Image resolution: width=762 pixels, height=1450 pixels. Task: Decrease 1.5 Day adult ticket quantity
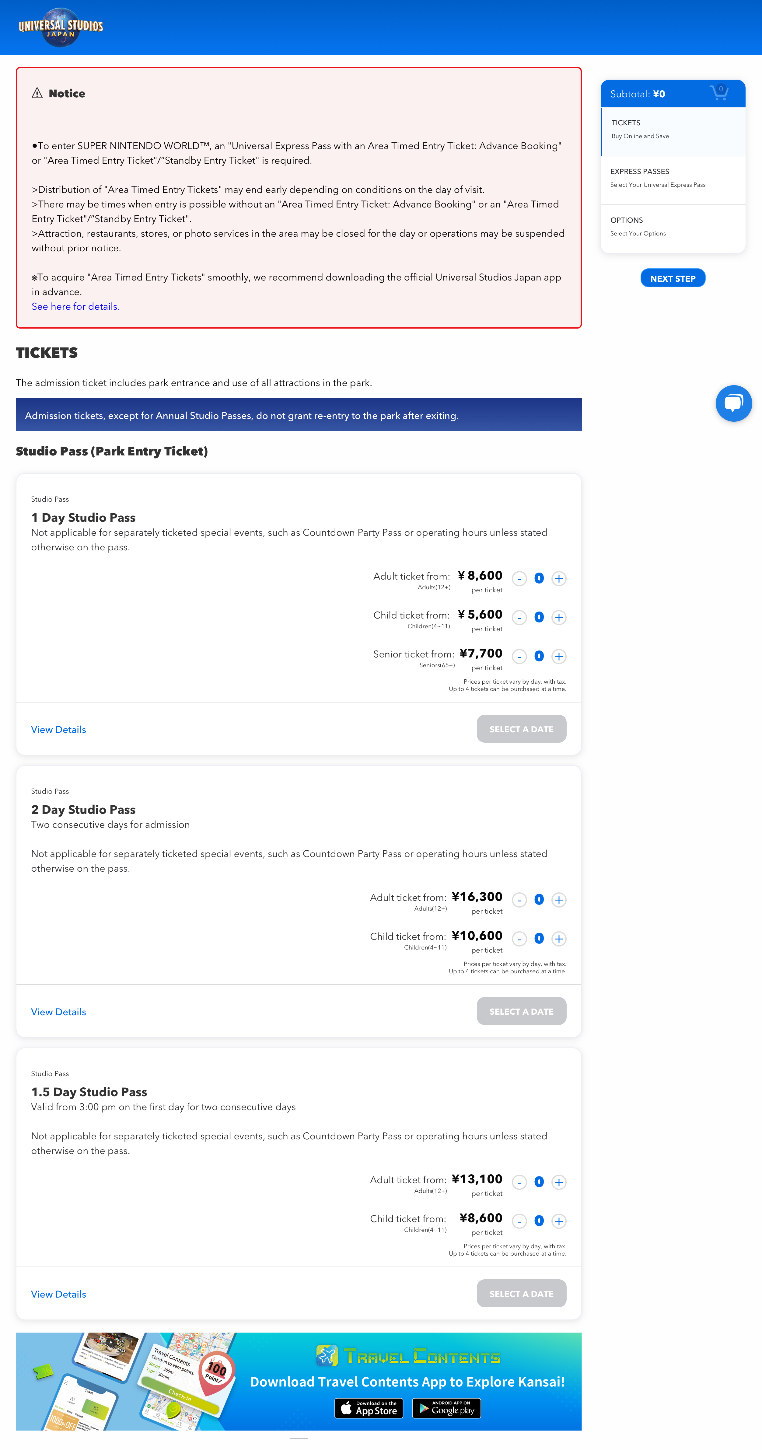pos(519,1182)
